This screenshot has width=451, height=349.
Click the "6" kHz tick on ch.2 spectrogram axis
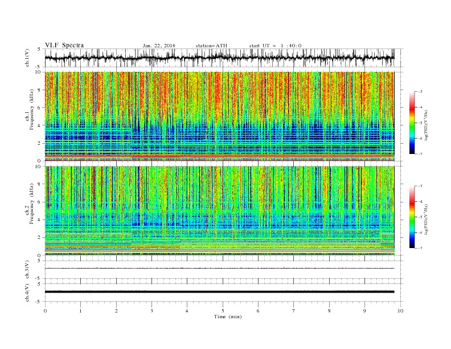click(x=40, y=202)
